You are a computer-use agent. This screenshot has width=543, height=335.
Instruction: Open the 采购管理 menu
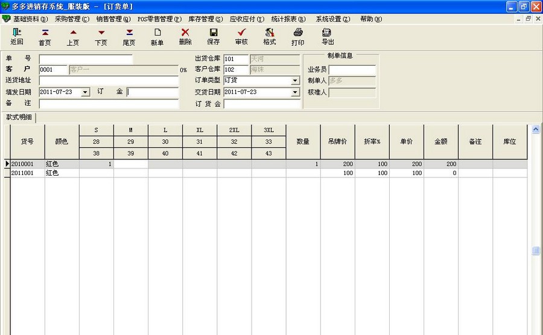(x=72, y=19)
